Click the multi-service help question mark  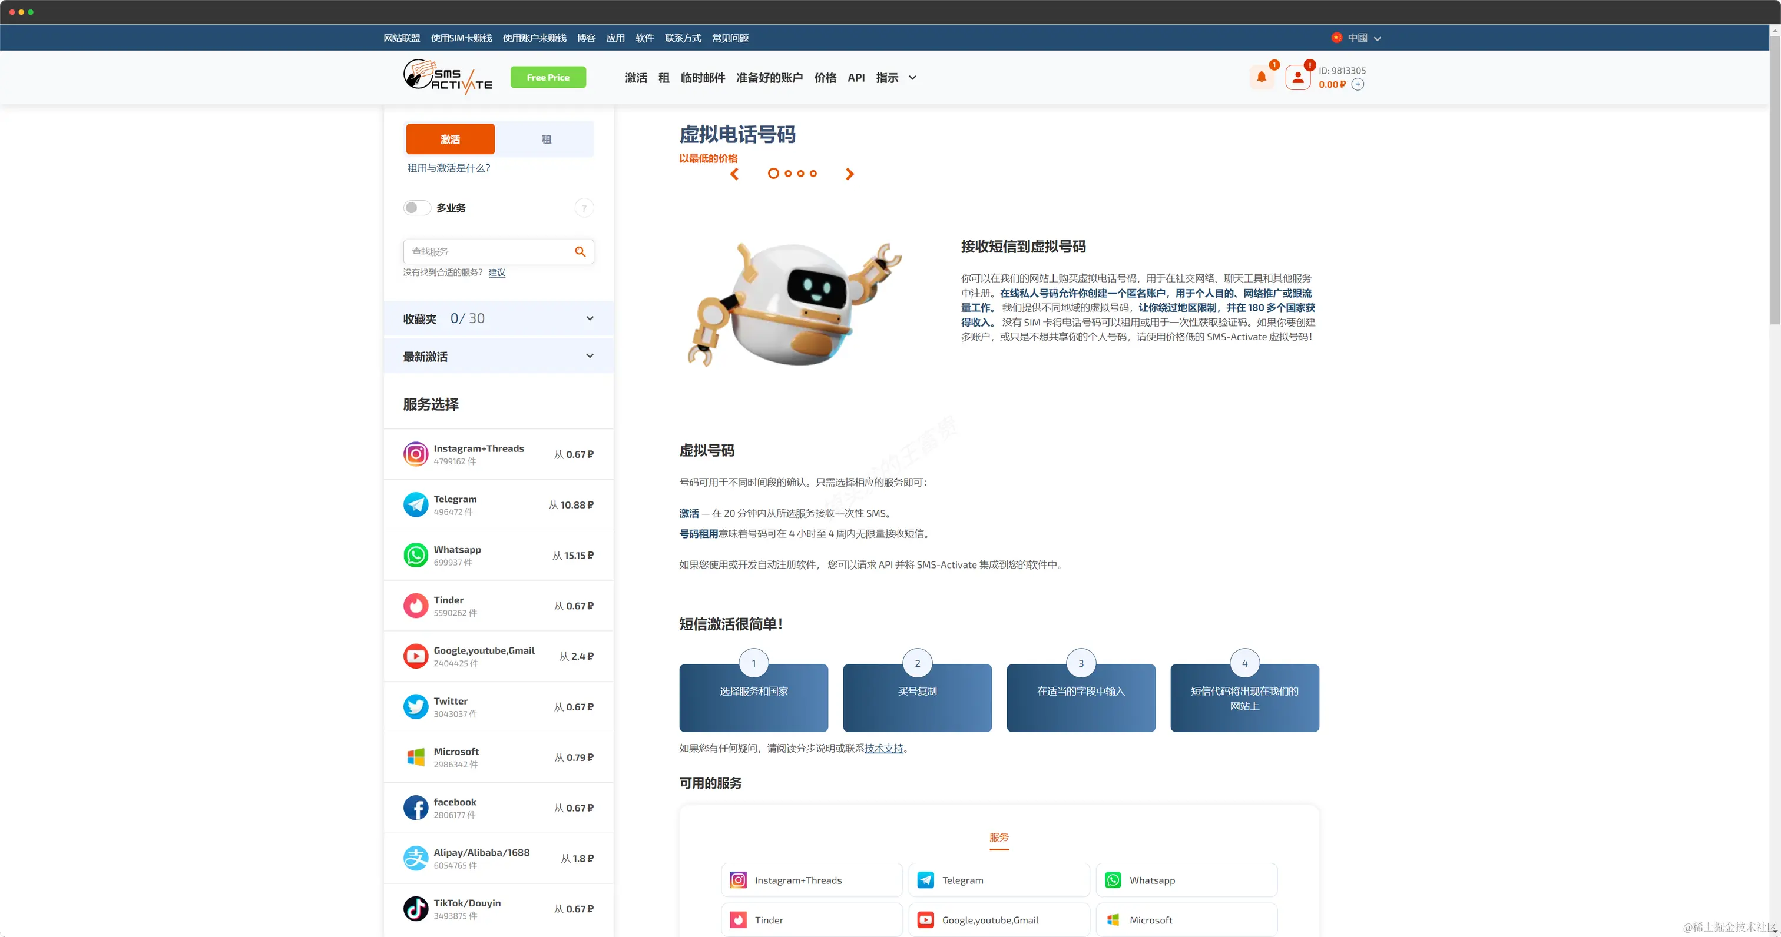tap(584, 208)
